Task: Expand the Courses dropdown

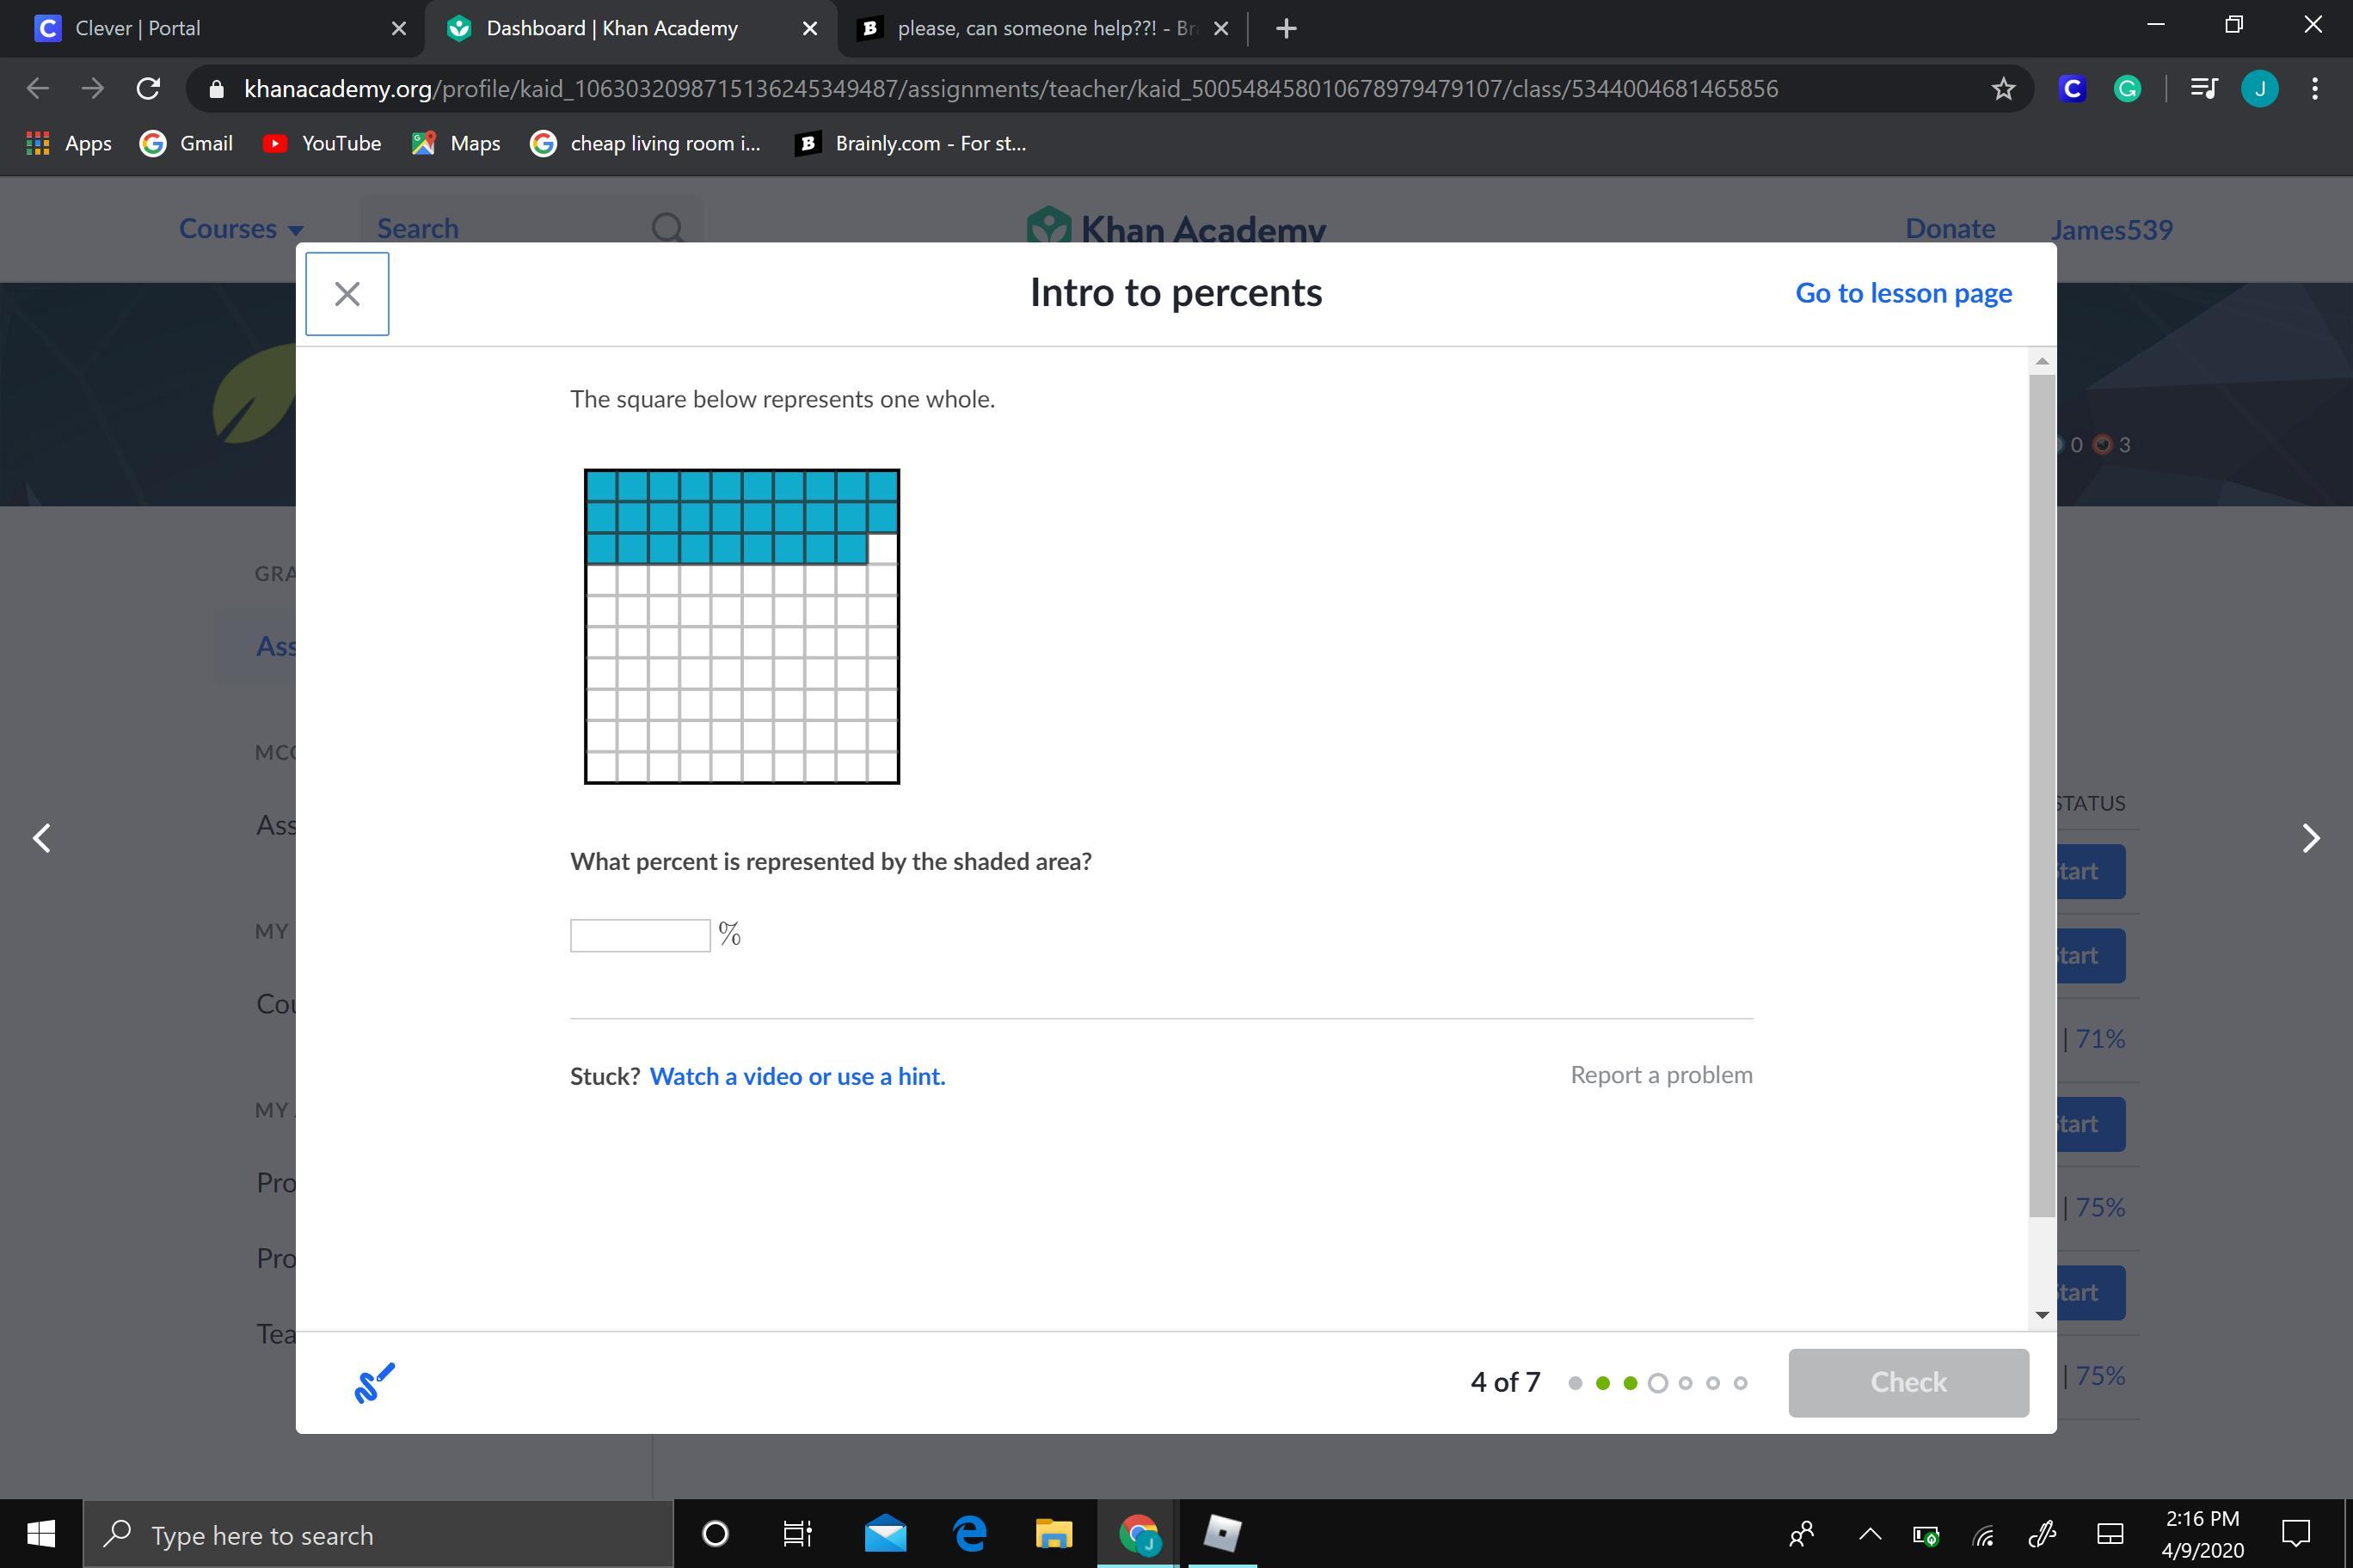Action: [240, 229]
